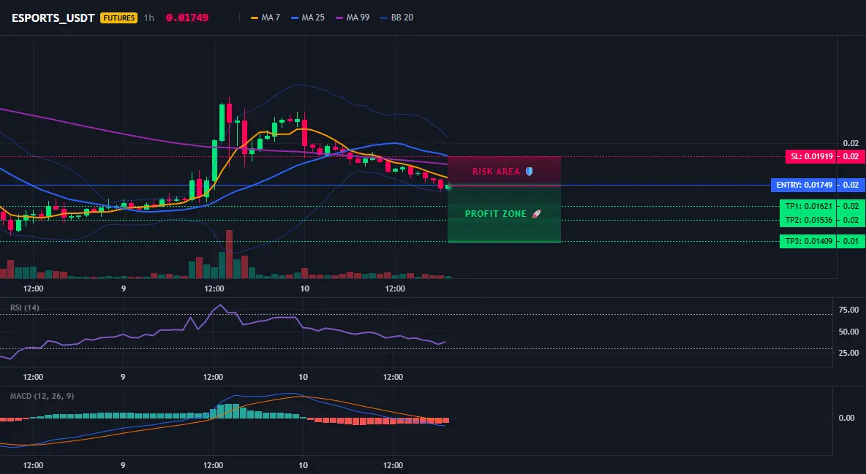Click the shield icon beside RISK AREA
The image size is (866, 474).
(529, 172)
